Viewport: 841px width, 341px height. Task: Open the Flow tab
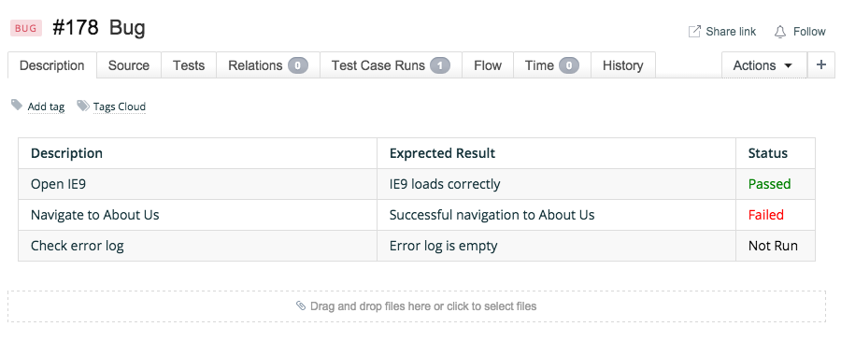488,65
